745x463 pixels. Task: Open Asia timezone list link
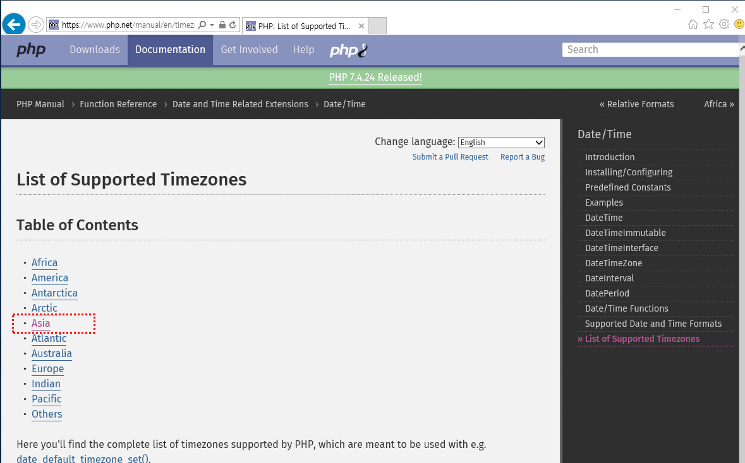click(x=41, y=324)
